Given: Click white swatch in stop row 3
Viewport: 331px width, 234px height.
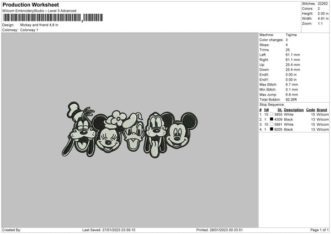Looking at the screenshot, I should (x=271, y=124).
